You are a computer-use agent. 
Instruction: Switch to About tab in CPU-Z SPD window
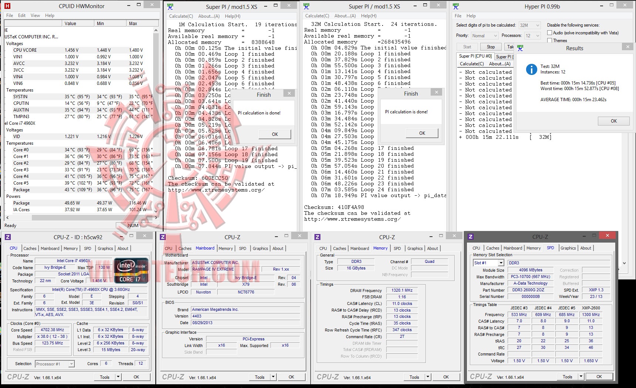pyautogui.click(x=586, y=248)
